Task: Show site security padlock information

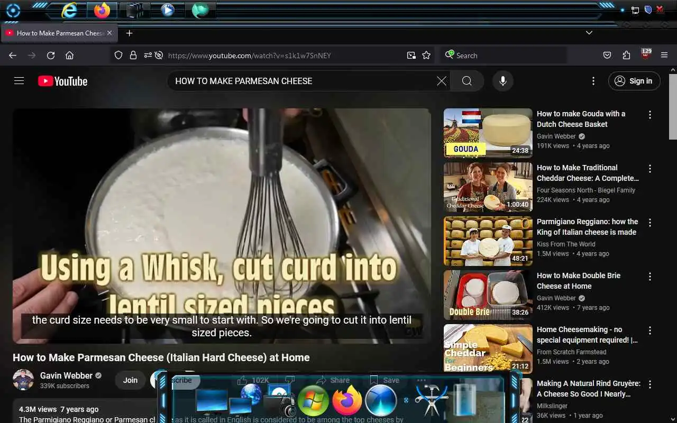Action: click(x=133, y=56)
